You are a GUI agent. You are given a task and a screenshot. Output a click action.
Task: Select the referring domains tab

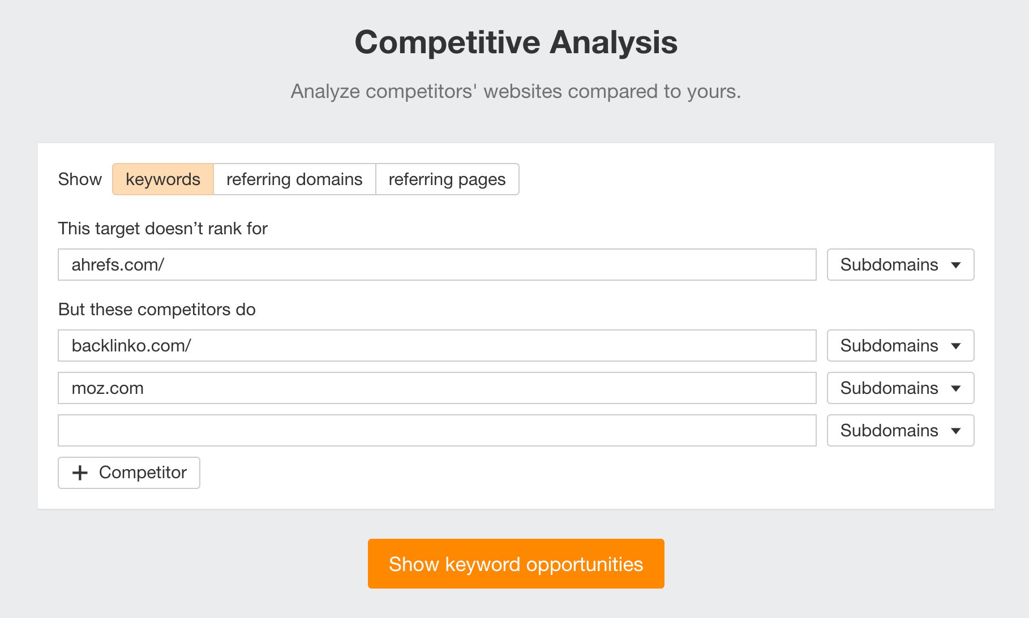tap(294, 179)
